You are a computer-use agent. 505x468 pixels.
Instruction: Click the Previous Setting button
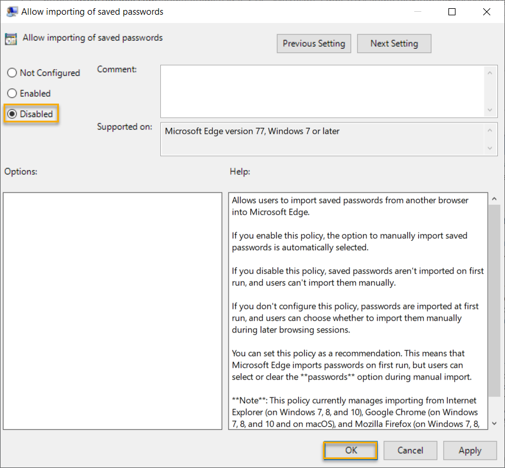coord(313,43)
